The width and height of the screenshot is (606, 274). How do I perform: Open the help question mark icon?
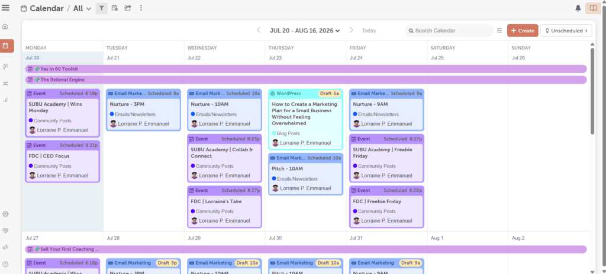click(x=5, y=265)
